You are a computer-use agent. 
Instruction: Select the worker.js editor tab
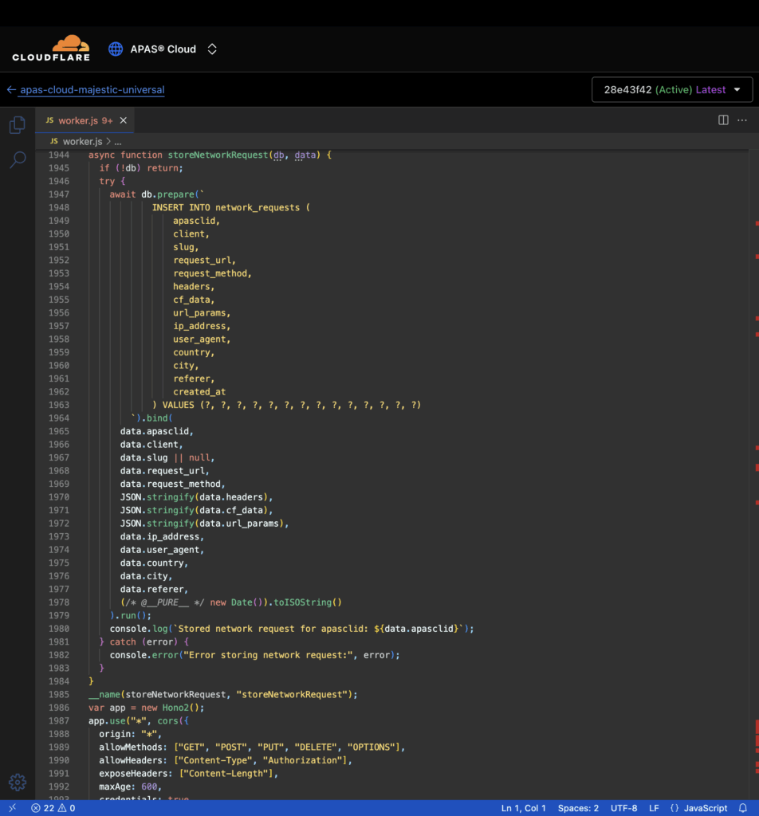coord(85,120)
